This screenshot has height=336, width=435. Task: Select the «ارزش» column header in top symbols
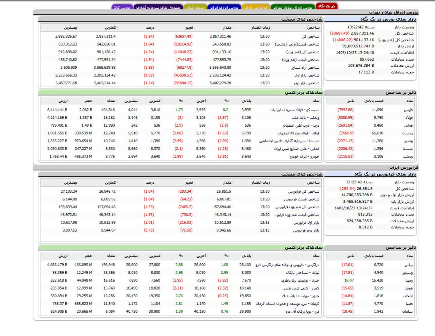click(63, 101)
